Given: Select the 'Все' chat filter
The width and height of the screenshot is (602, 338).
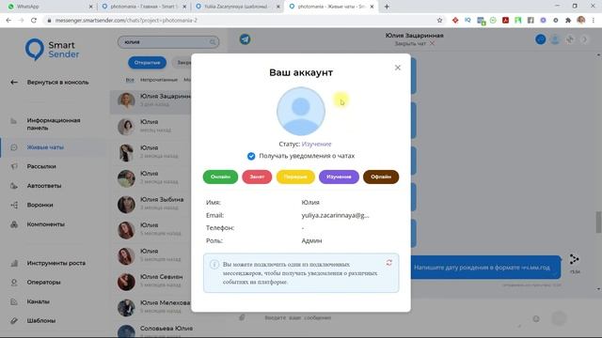Looking at the screenshot, I should tap(130, 80).
